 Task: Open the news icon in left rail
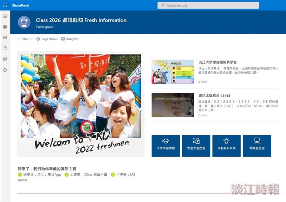pyautogui.click(x=5, y=38)
